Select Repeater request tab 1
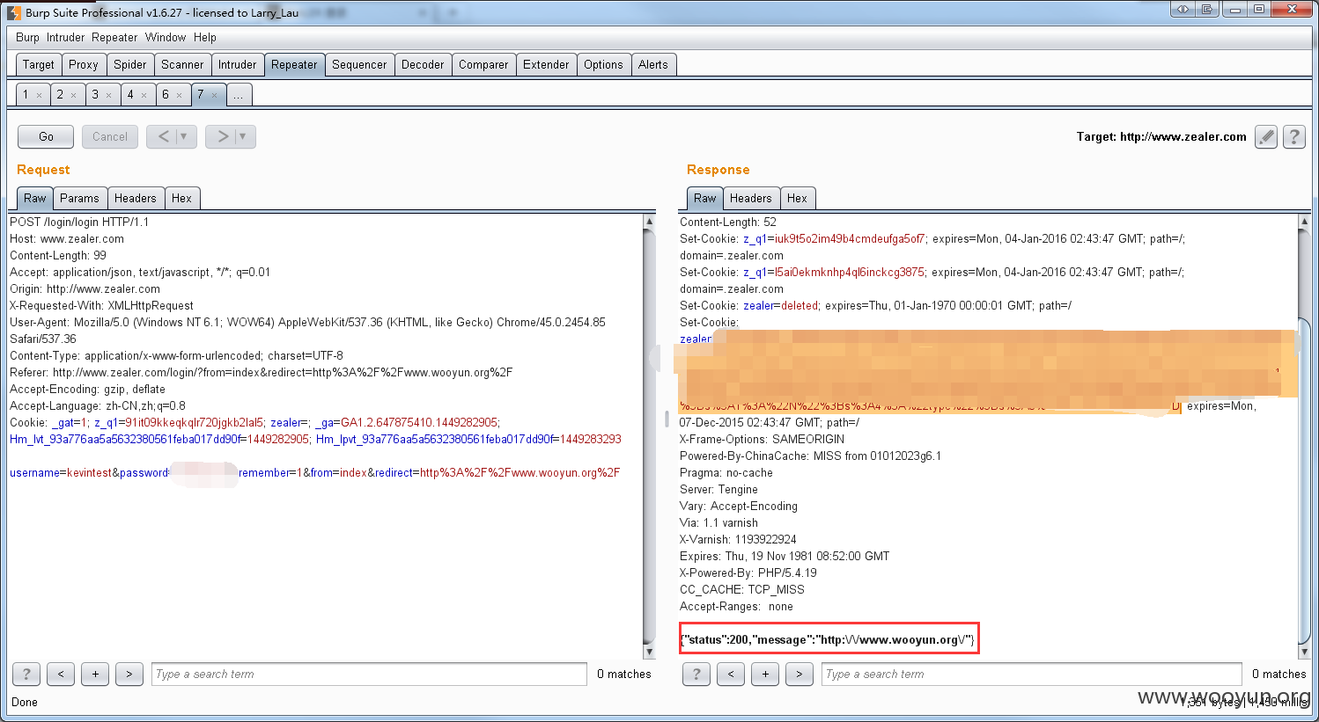Image resolution: width=1319 pixels, height=722 pixels. [x=26, y=94]
